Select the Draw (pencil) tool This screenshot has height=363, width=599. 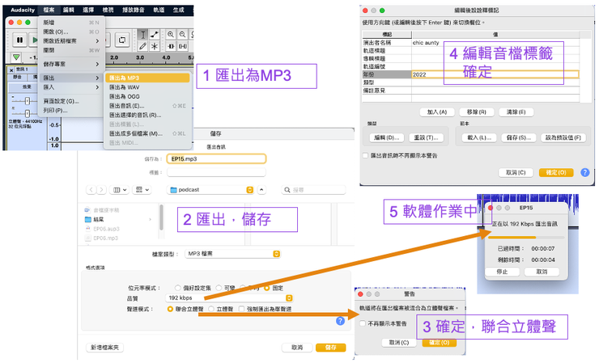tap(143, 46)
